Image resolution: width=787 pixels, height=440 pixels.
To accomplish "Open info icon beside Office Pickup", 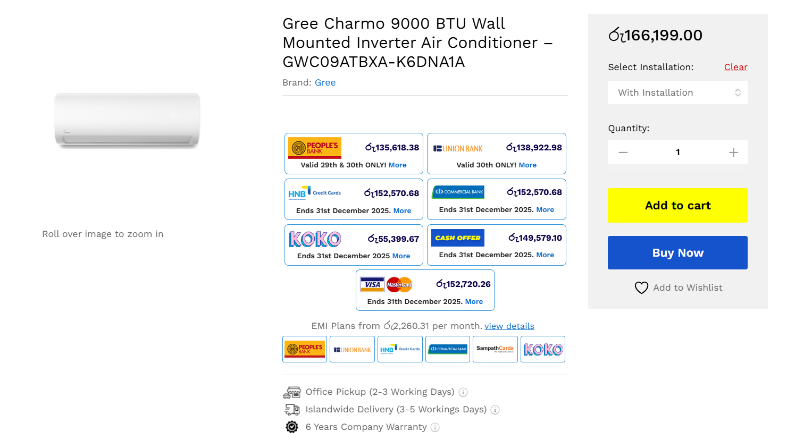I will [463, 392].
